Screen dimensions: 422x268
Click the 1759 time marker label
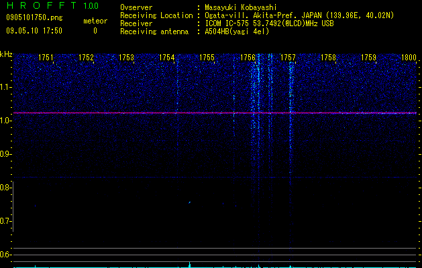369,58
